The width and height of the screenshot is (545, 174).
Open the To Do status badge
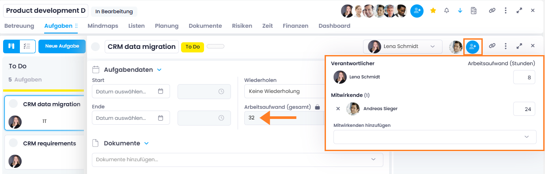tap(193, 47)
